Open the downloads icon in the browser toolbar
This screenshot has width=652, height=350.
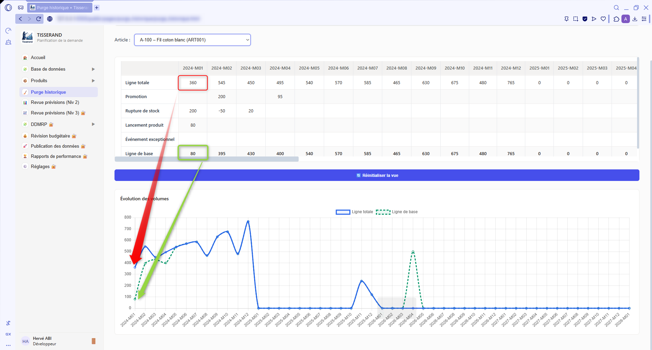tap(635, 19)
